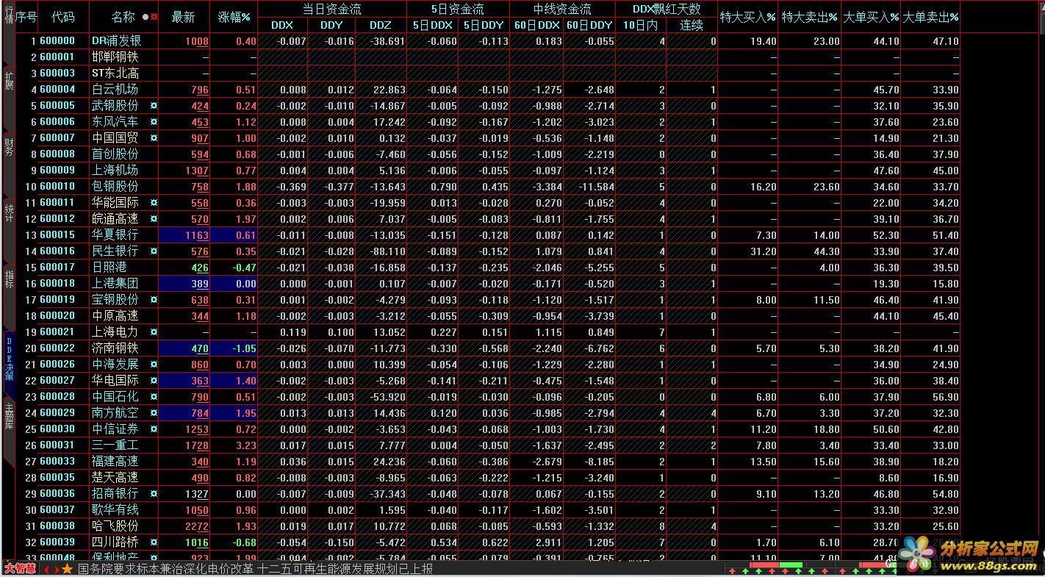Open the scrolling news headline 国务院要求标本兼治
The height and width of the screenshot is (577, 1045).
pyautogui.click(x=255, y=569)
